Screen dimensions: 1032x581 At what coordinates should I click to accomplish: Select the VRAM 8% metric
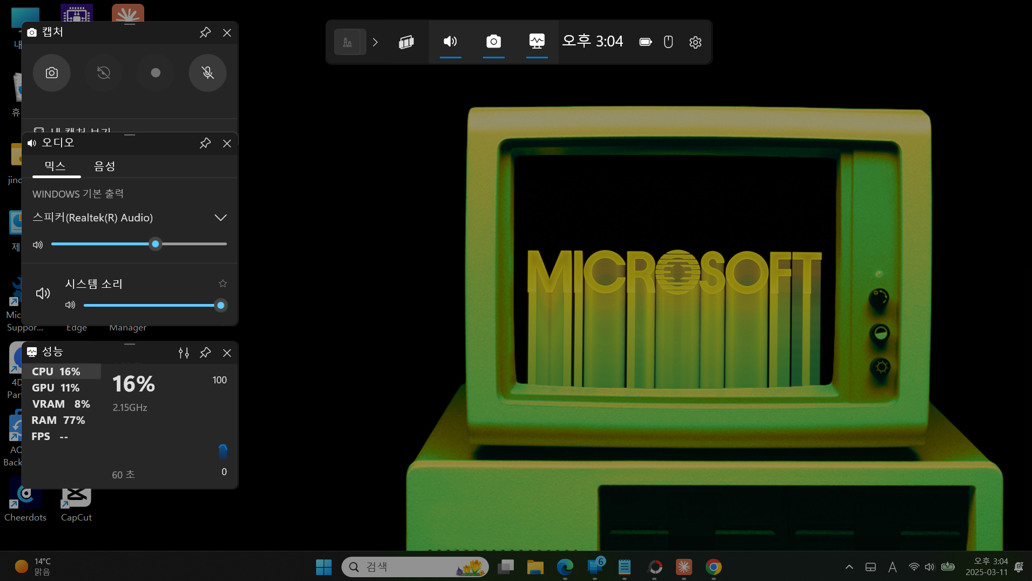[62, 404]
